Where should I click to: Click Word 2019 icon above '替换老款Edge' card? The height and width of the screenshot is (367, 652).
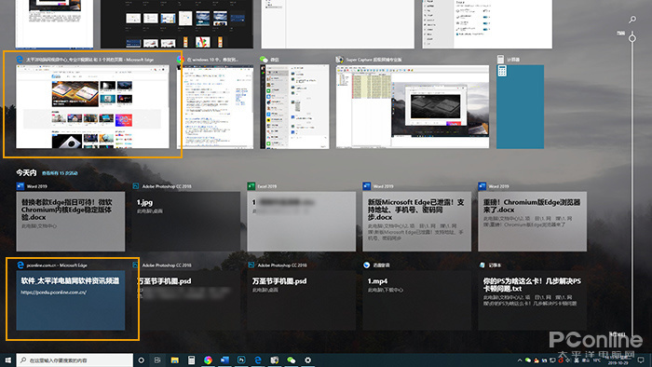pos(20,185)
